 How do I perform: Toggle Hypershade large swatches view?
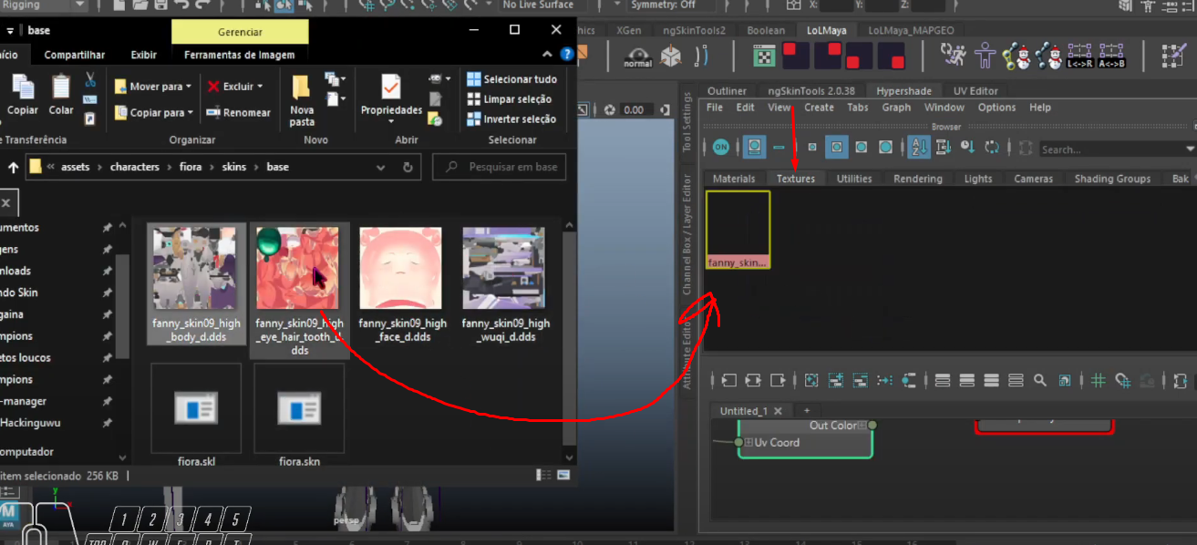pyautogui.click(x=861, y=147)
